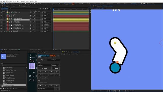This screenshot has height=92, width=163.
Task: Hide layer 1 Limb Stick eye toggle
Action: click(1, 13)
